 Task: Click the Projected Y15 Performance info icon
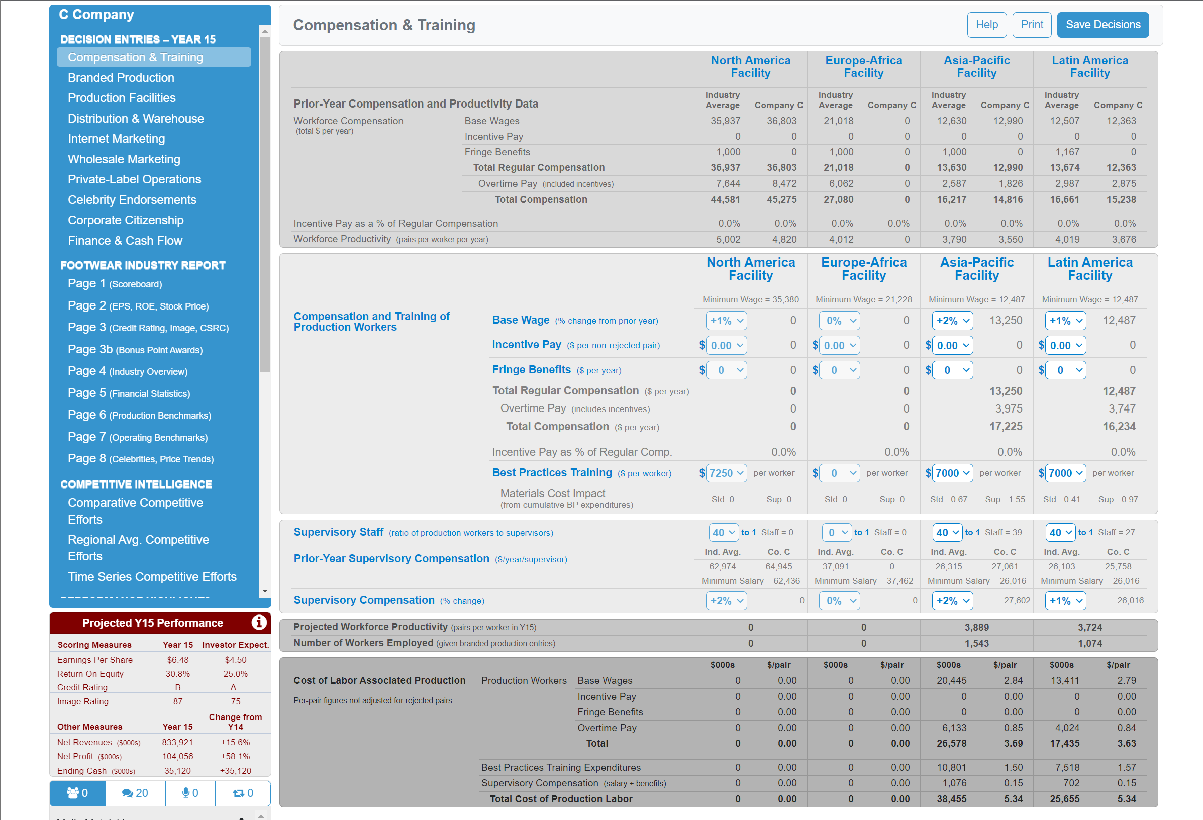[x=259, y=622]
